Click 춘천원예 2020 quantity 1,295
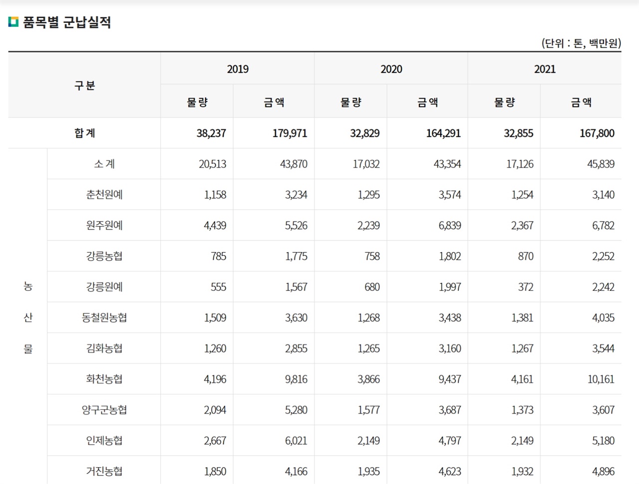Image resolution: width=639 pixels, height=484 pixels. (x=369, y=195)
